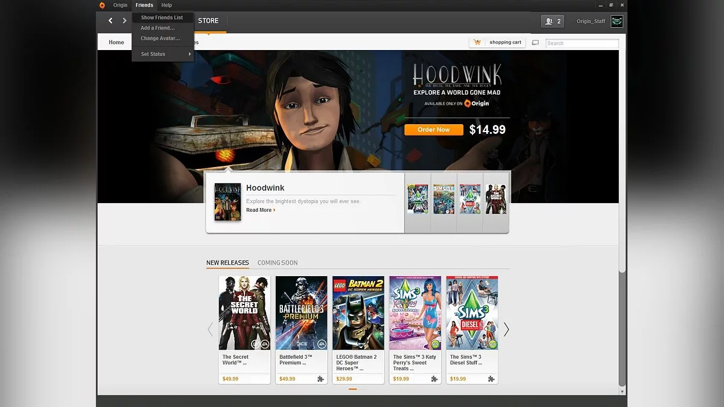Open the LEGO Batman 2 cover art
The height and width of the screenshot is (407, 724).
coord(358,313)
